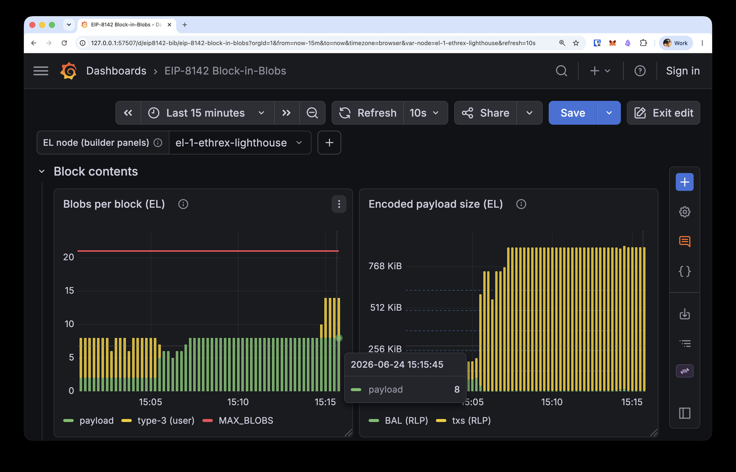Collapse the Block contents row
The height and width of the screenshot is (472, 736).
pos(42,172)
